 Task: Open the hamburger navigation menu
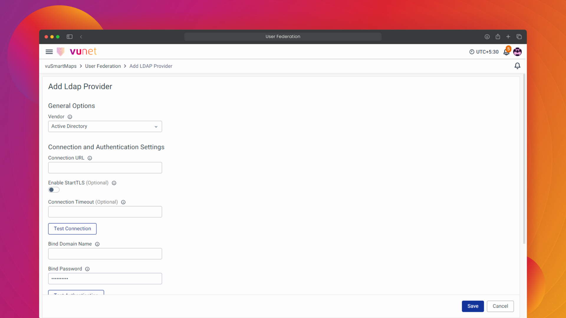coord(49,52)
